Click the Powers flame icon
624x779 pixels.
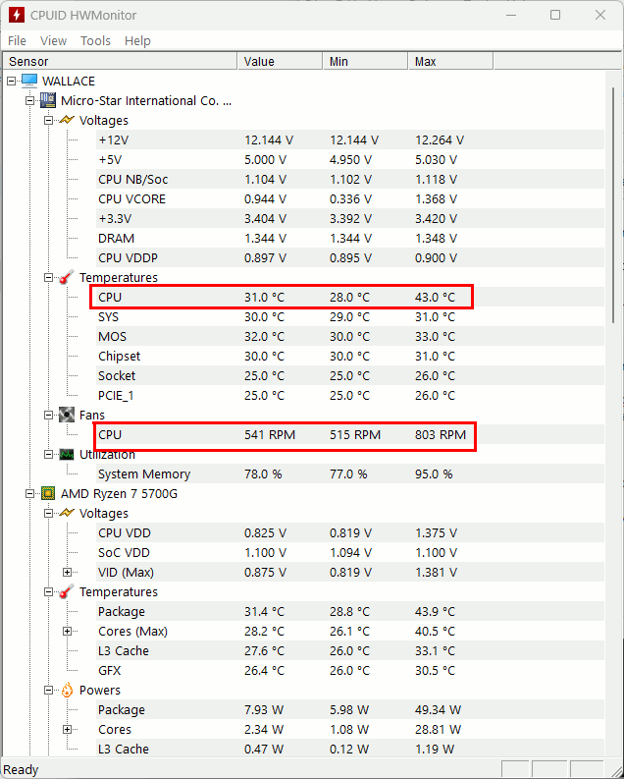(67, 690)
